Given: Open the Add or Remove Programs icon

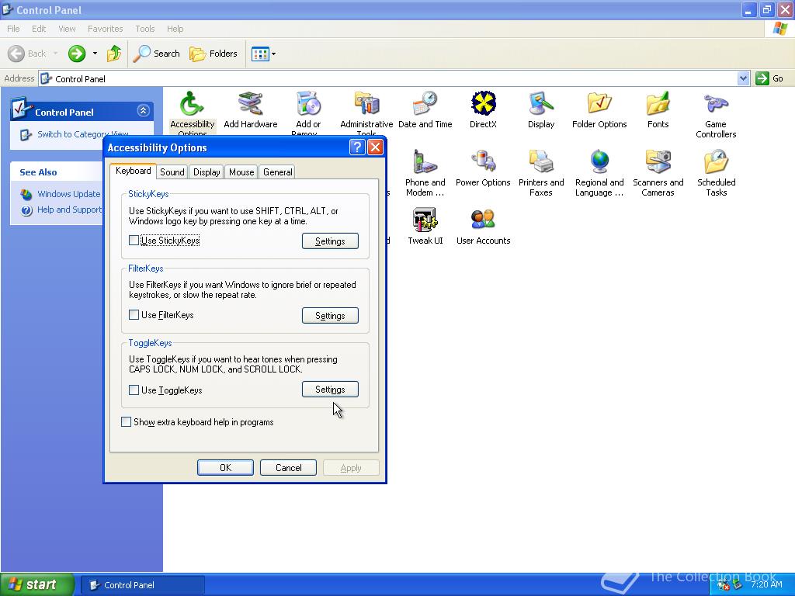Looking at the screenshot, I should tap(308, 112).
